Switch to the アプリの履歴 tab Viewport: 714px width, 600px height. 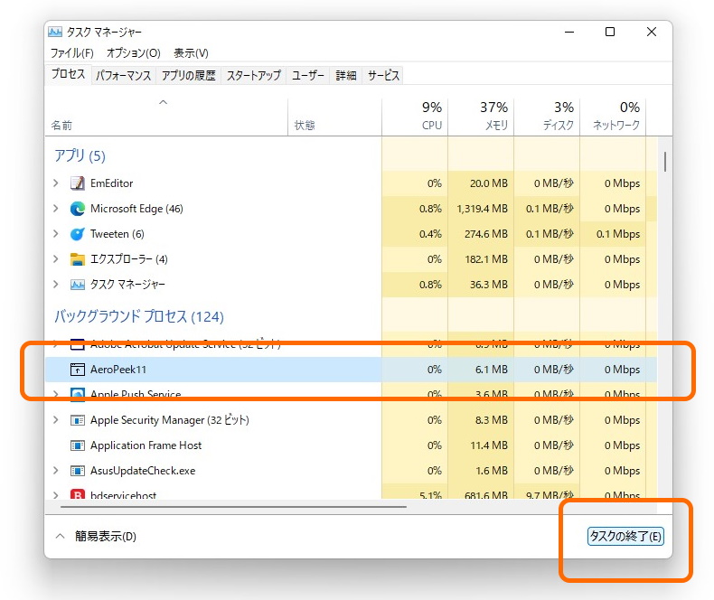tap(189, 76)
